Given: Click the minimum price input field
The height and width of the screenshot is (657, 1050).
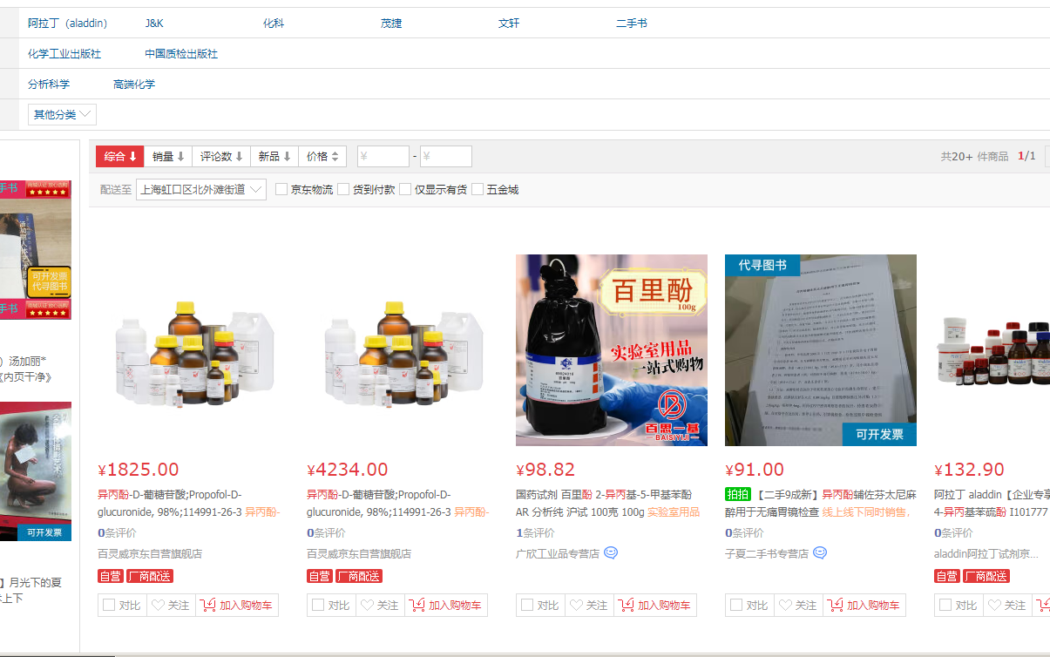Looking at the screenshot, I should 383,157.
